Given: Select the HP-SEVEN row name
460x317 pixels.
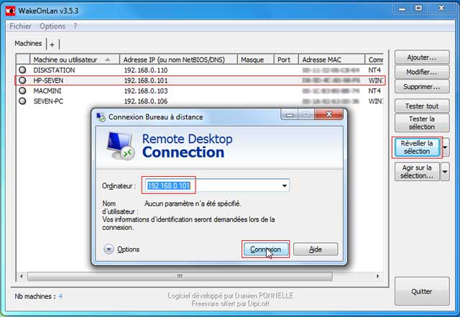Looking at the screenshot, I should 48,81.
